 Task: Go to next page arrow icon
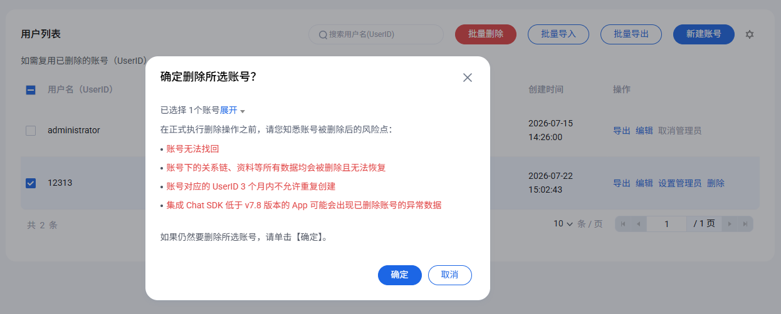pyautogui.click(x=730, y=224)
